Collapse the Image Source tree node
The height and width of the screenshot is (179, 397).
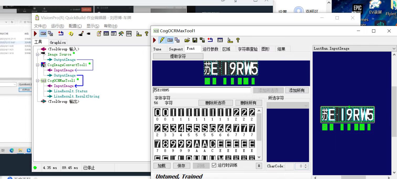click(38, 55)
